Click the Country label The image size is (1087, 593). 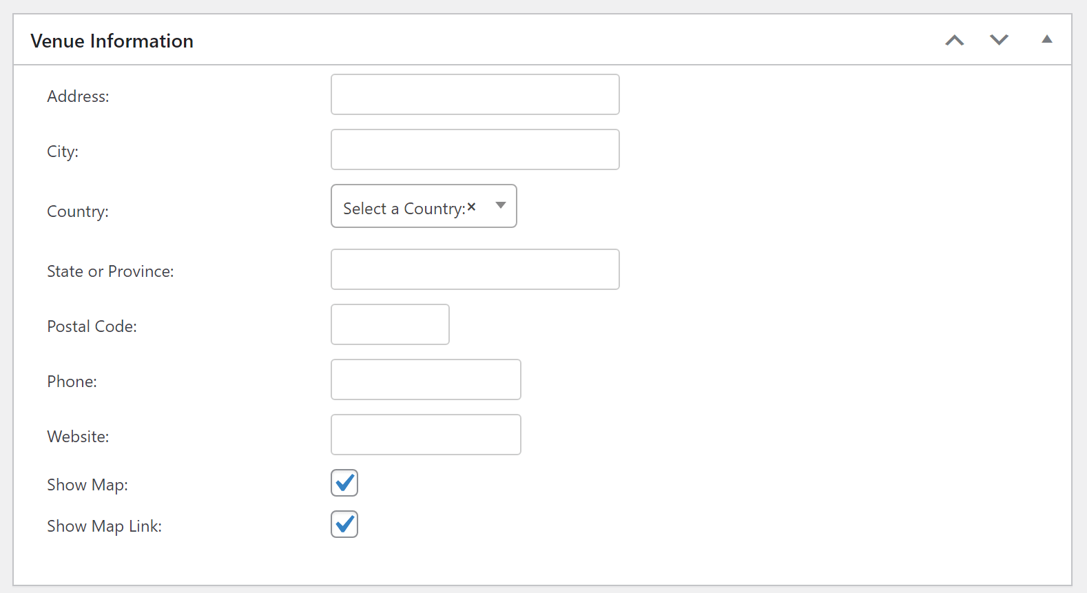point(77,211)
